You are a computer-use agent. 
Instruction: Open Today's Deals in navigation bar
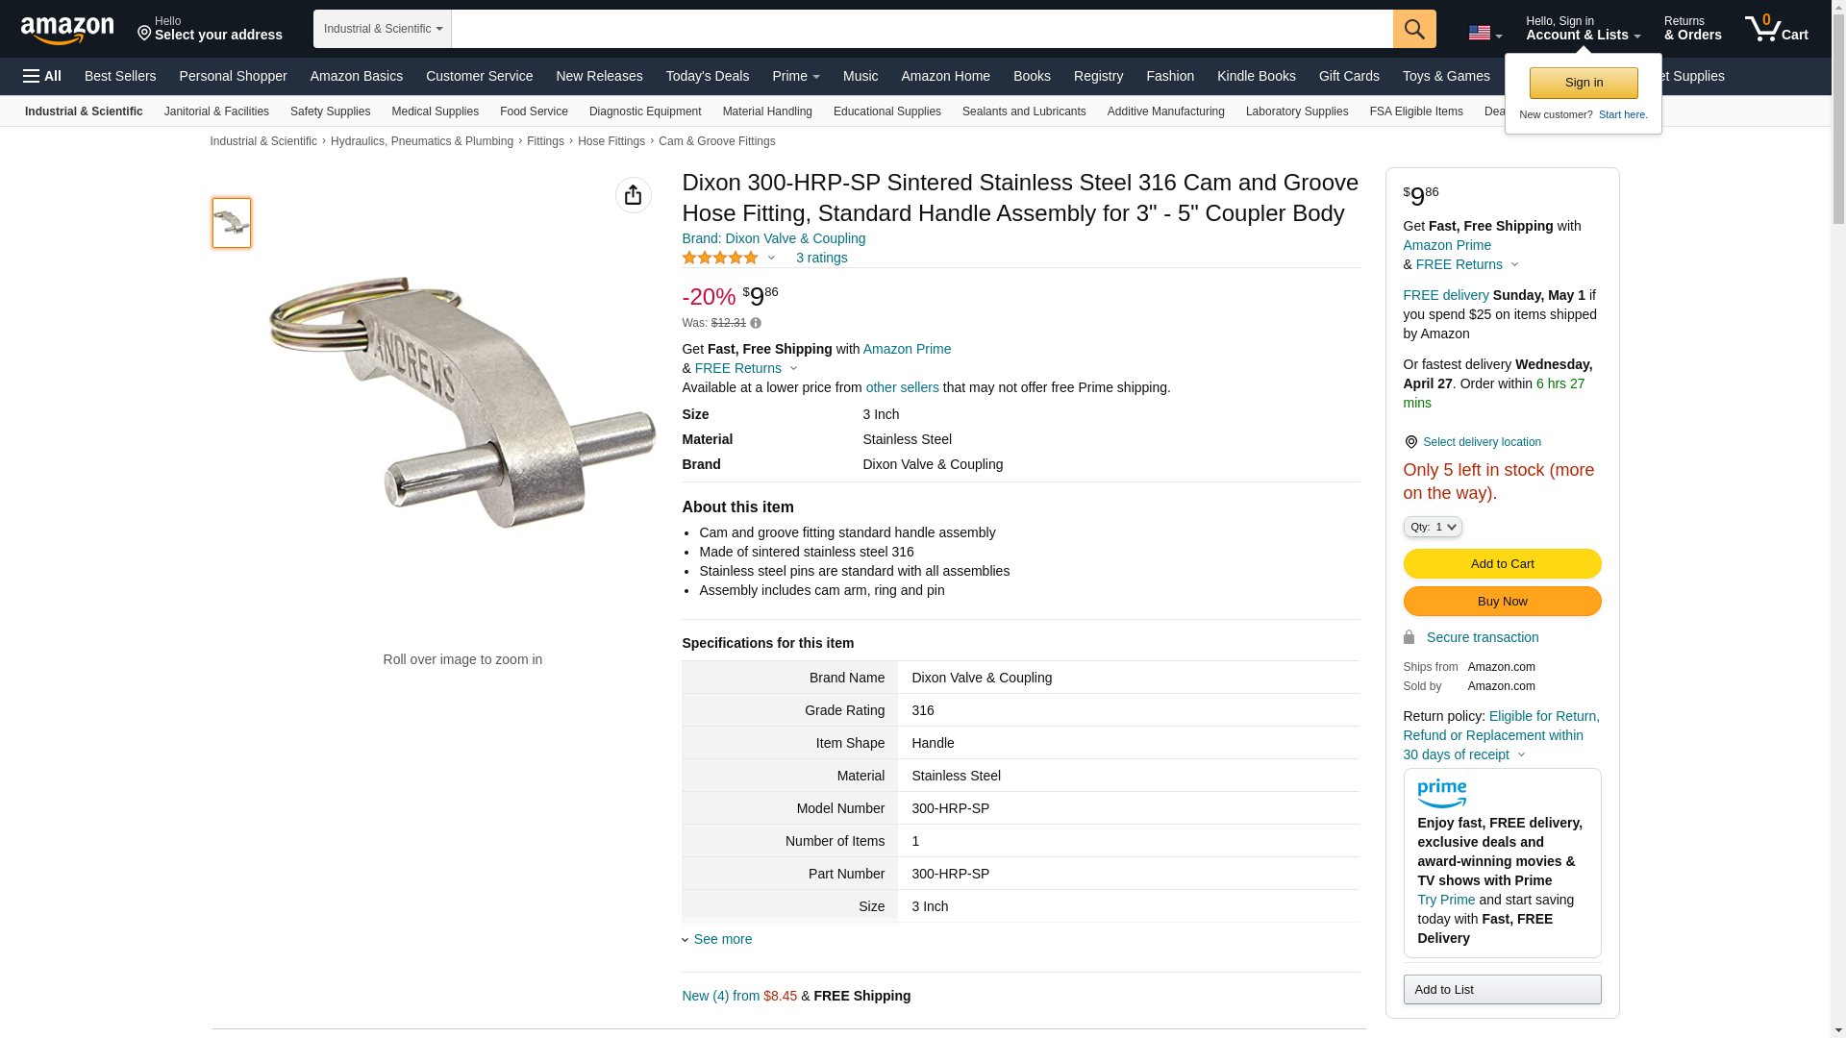pos(707,76)
